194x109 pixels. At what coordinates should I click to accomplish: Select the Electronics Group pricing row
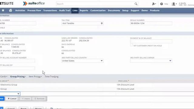[x=9, y=85]
